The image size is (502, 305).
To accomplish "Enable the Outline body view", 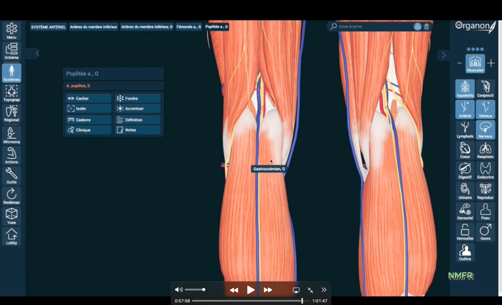I will click(x=465, y=253).
